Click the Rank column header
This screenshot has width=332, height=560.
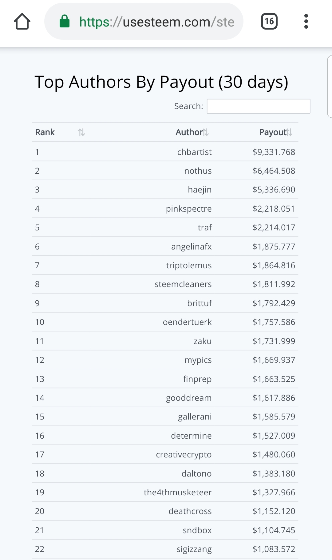click(45, 132)
